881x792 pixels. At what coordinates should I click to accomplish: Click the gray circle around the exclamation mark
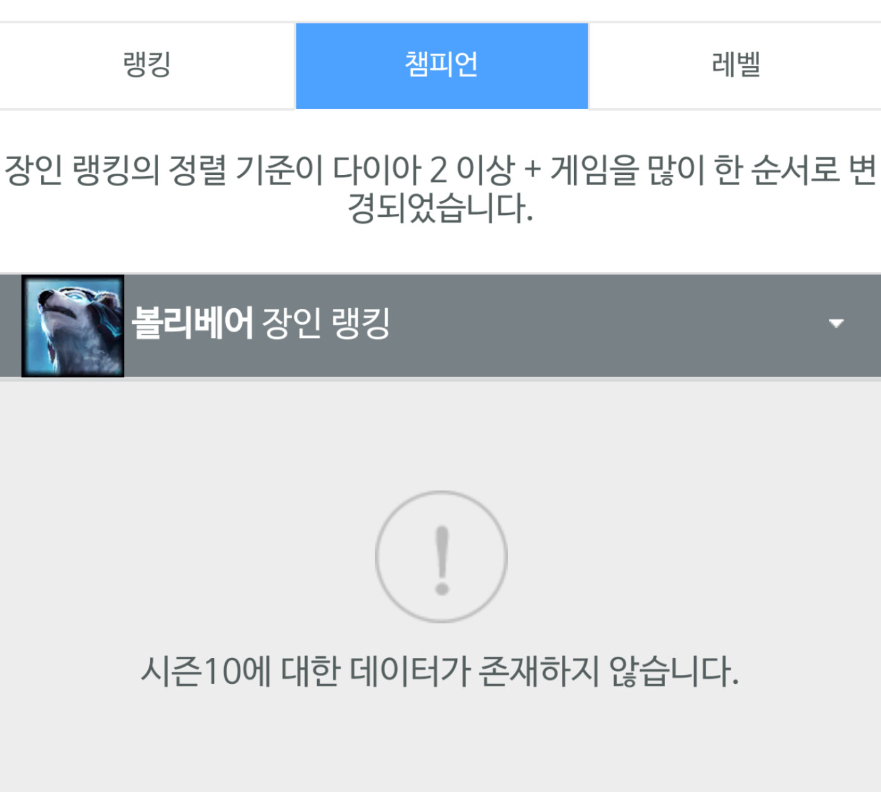click(x=441, y=557)
